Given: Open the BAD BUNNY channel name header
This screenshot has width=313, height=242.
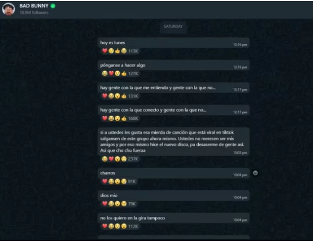Looking at the screenshot, I should click(x=34, y=6).
